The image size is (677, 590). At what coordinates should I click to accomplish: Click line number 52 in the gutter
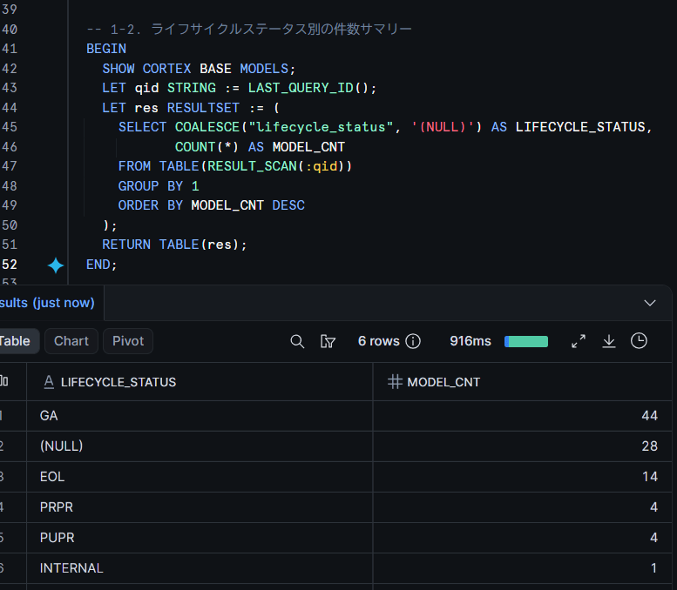pyautogui.click(x=10, y=265)
